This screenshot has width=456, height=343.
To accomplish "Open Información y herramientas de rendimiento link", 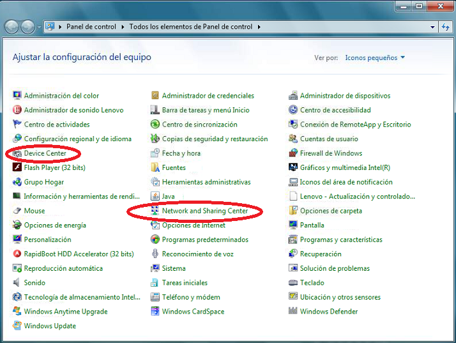I will point(82,196).
